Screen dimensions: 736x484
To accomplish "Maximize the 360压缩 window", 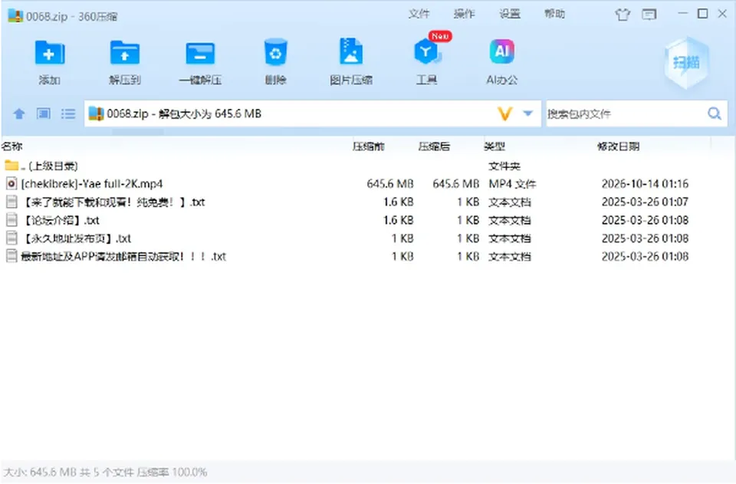I will tap(703, 14).
